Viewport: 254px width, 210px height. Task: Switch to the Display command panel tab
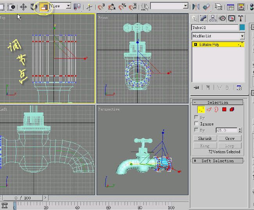coord(231,18)
